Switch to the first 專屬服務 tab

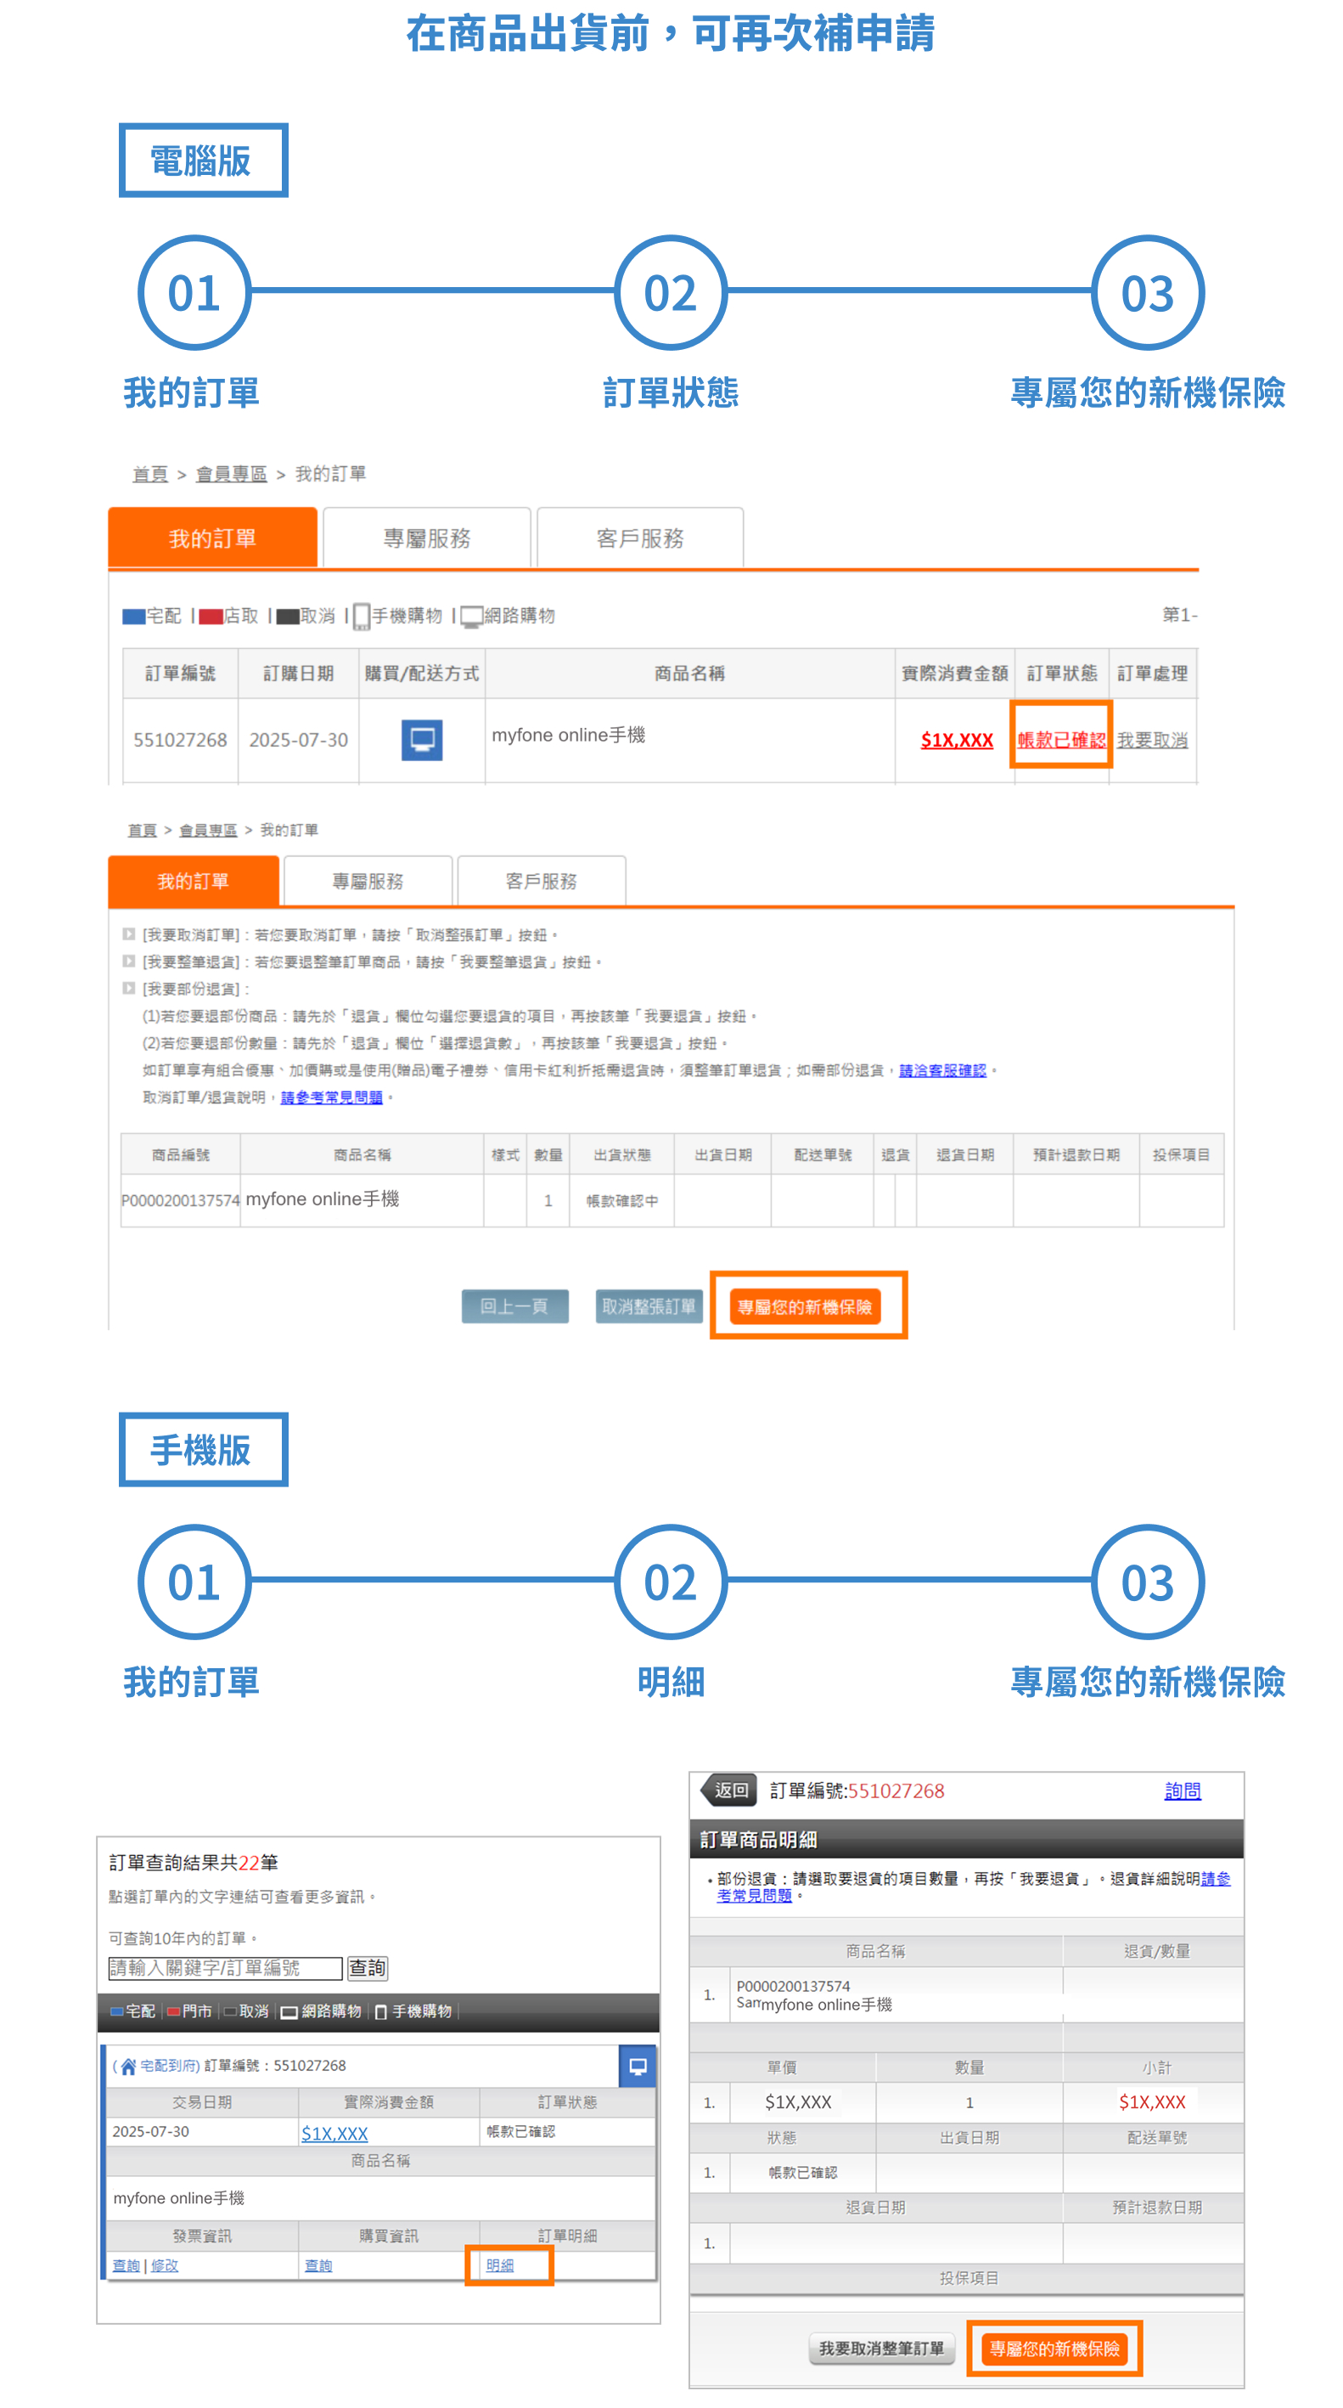pyautogui.click(x=426, y=538)
